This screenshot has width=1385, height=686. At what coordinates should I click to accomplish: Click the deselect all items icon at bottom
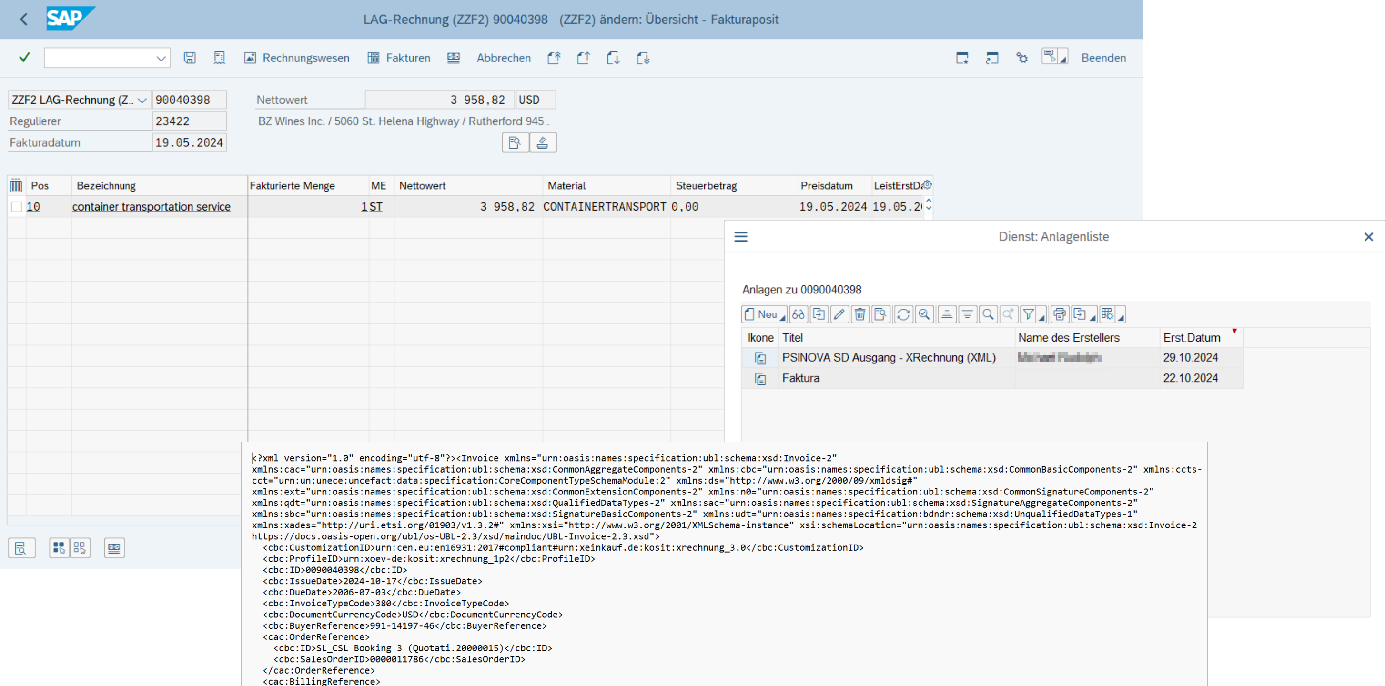point(80,548)
